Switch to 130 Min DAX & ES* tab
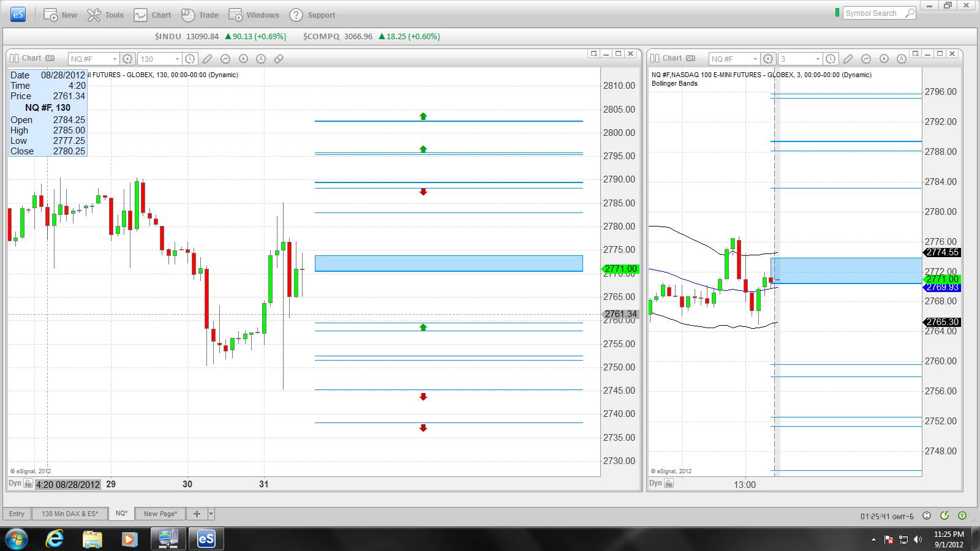 click(x=70, y=514)
